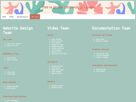Select the name Renee Perez

[x=101, y=70]
